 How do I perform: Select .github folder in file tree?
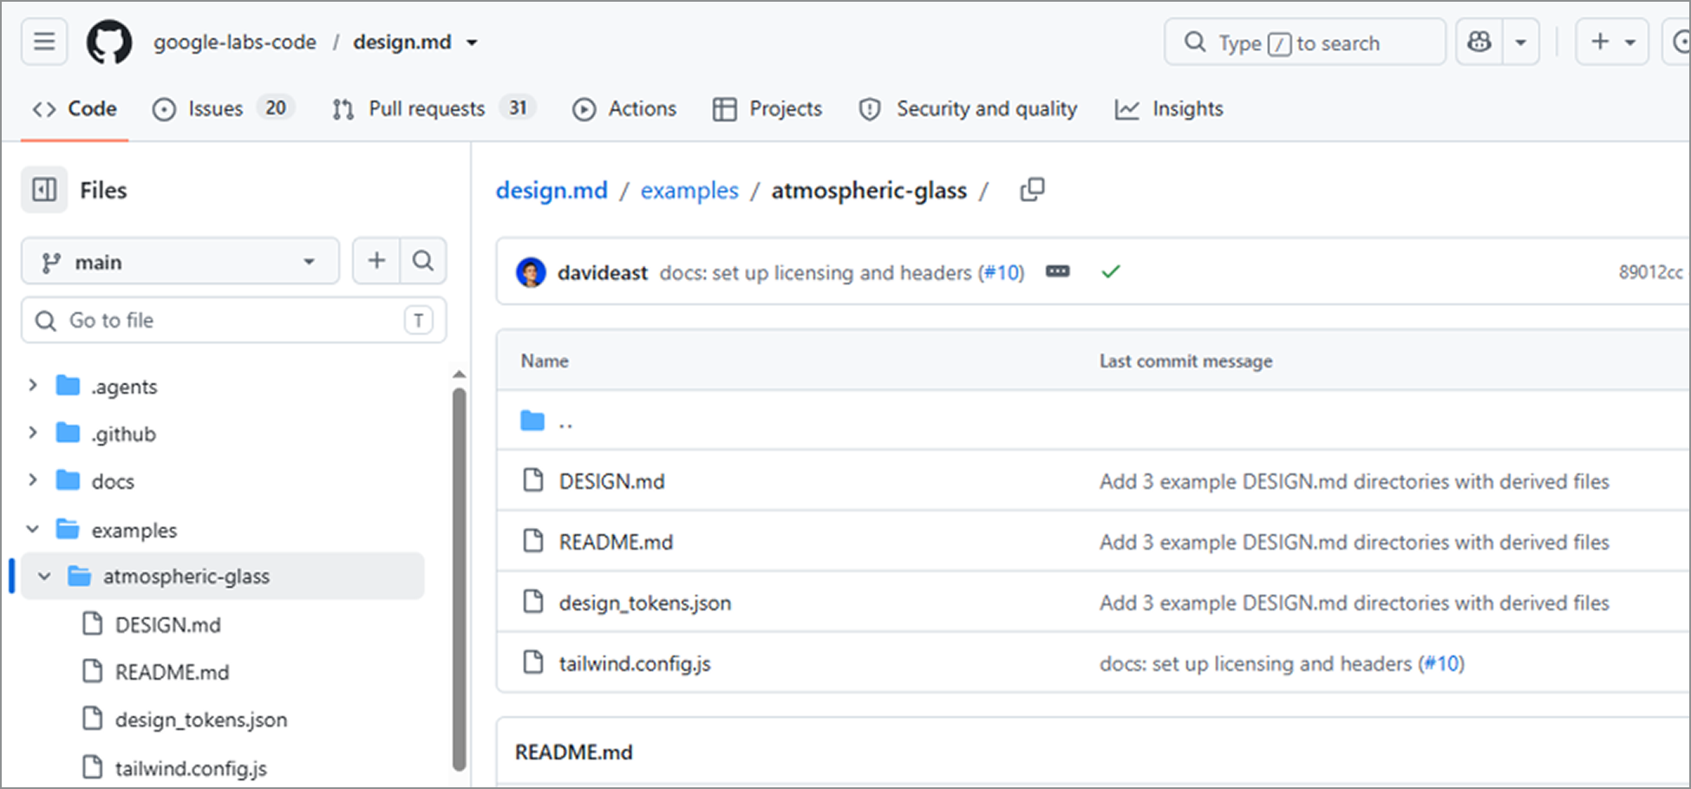pyautogui.click(x=123, y=434)
